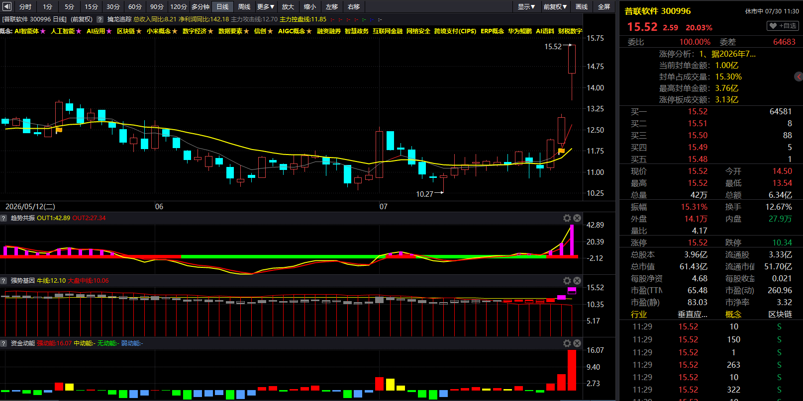Click the orange flag marker near May candles

[59, 130]
